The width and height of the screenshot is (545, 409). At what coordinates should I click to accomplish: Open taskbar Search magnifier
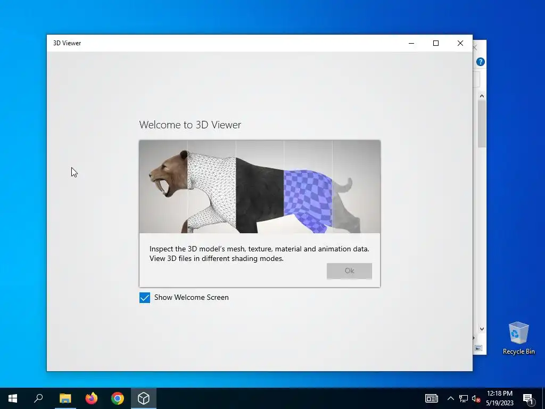(x=38, y=398)
